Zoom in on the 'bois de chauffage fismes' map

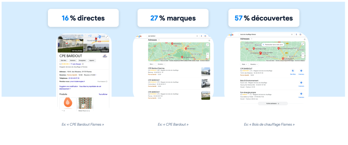tap(303, 54)
